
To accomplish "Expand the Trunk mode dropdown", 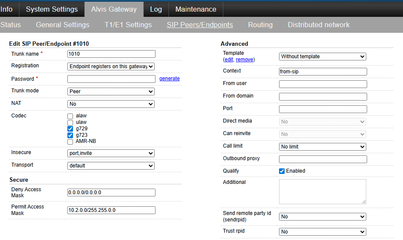I will tap(111, 92).
